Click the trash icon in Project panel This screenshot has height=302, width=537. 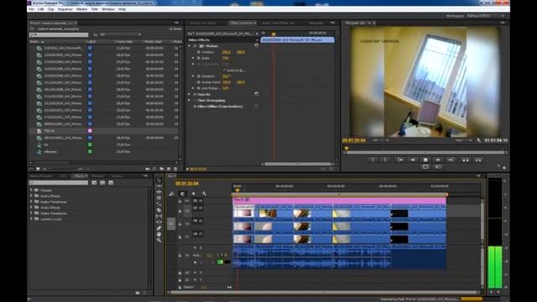coord(175,169)
